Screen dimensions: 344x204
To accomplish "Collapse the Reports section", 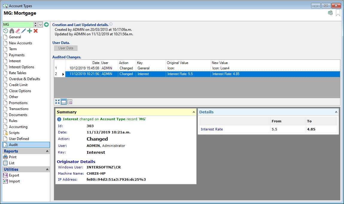I will (x=47, y=151).
